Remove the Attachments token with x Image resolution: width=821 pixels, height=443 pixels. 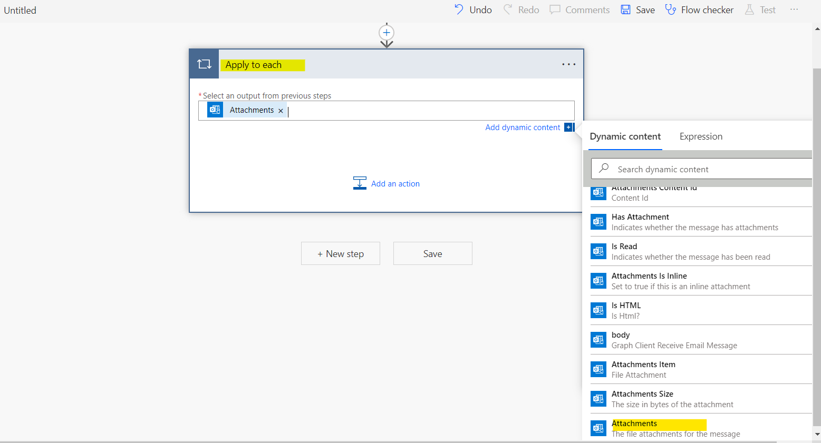[281, 111]
